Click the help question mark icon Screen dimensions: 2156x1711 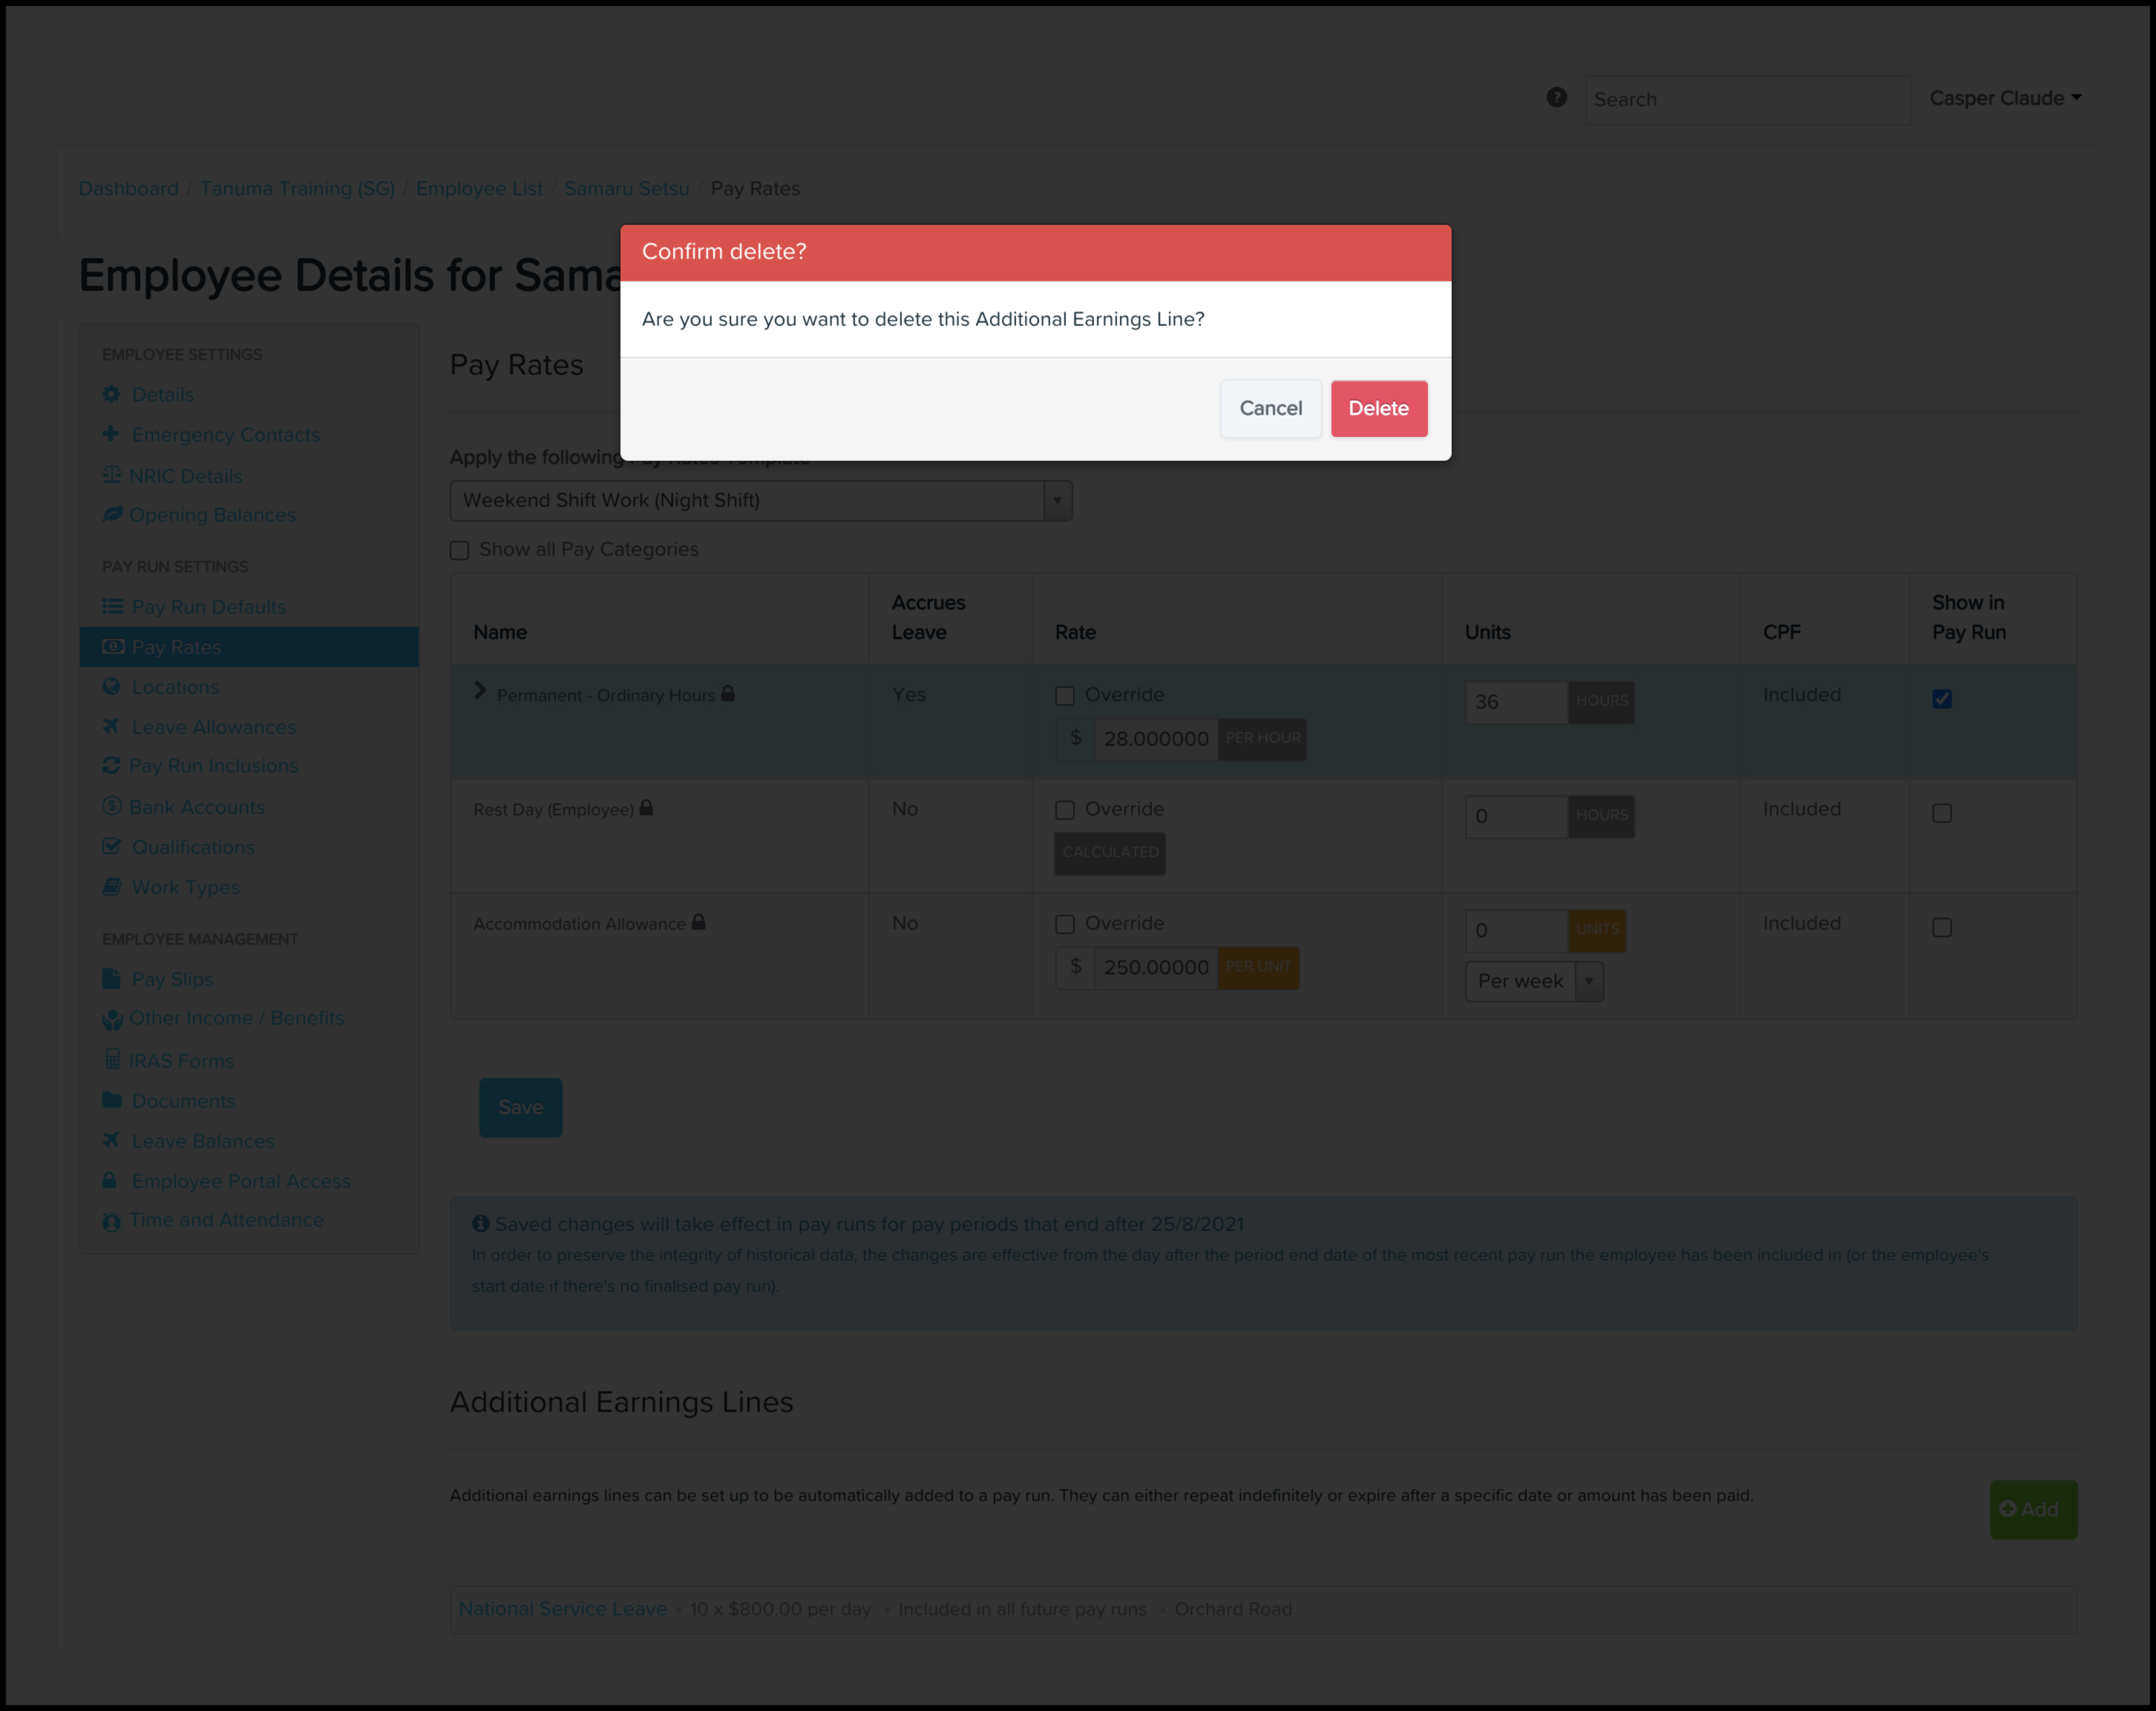1556,97
